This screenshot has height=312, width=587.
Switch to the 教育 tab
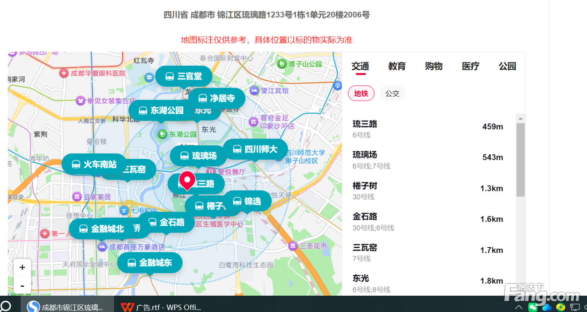[397, 66]
